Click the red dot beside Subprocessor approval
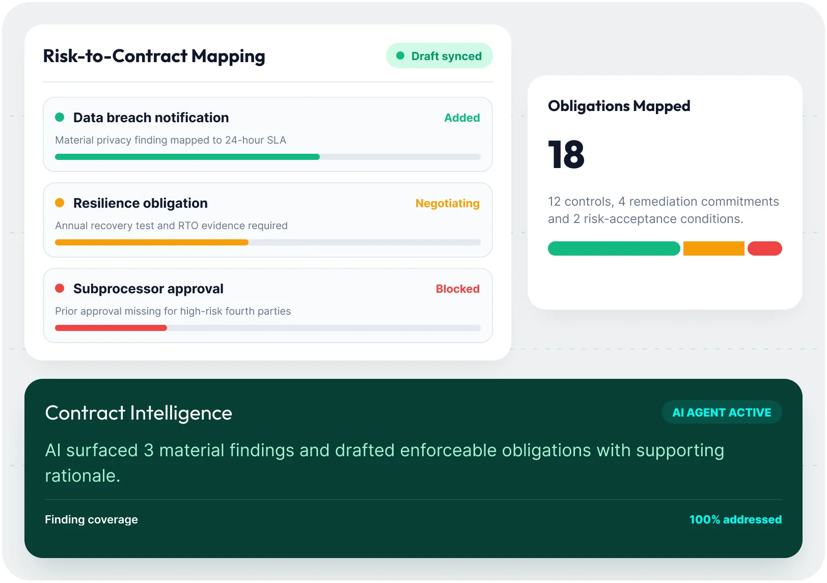Image resolution: width=827 pixels, height=583 pixels. (x=60, y=288)
